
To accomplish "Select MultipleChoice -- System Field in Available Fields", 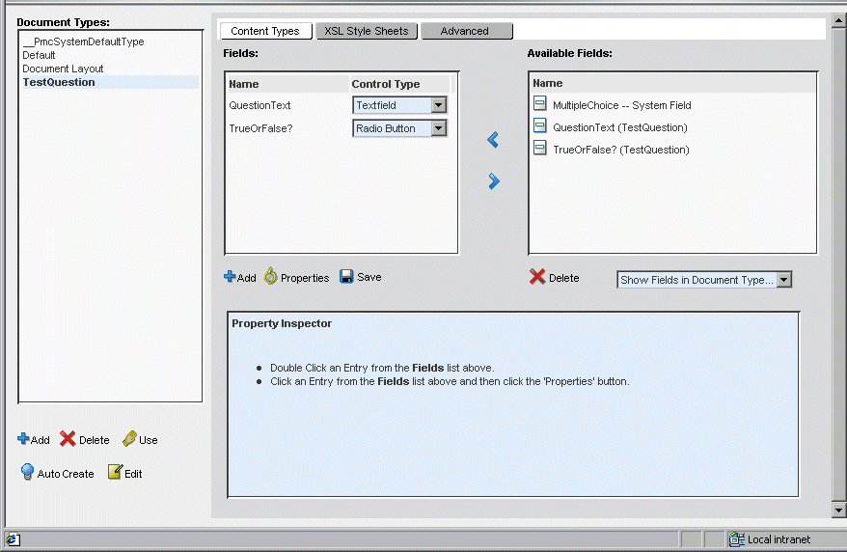I will (622, 105).
